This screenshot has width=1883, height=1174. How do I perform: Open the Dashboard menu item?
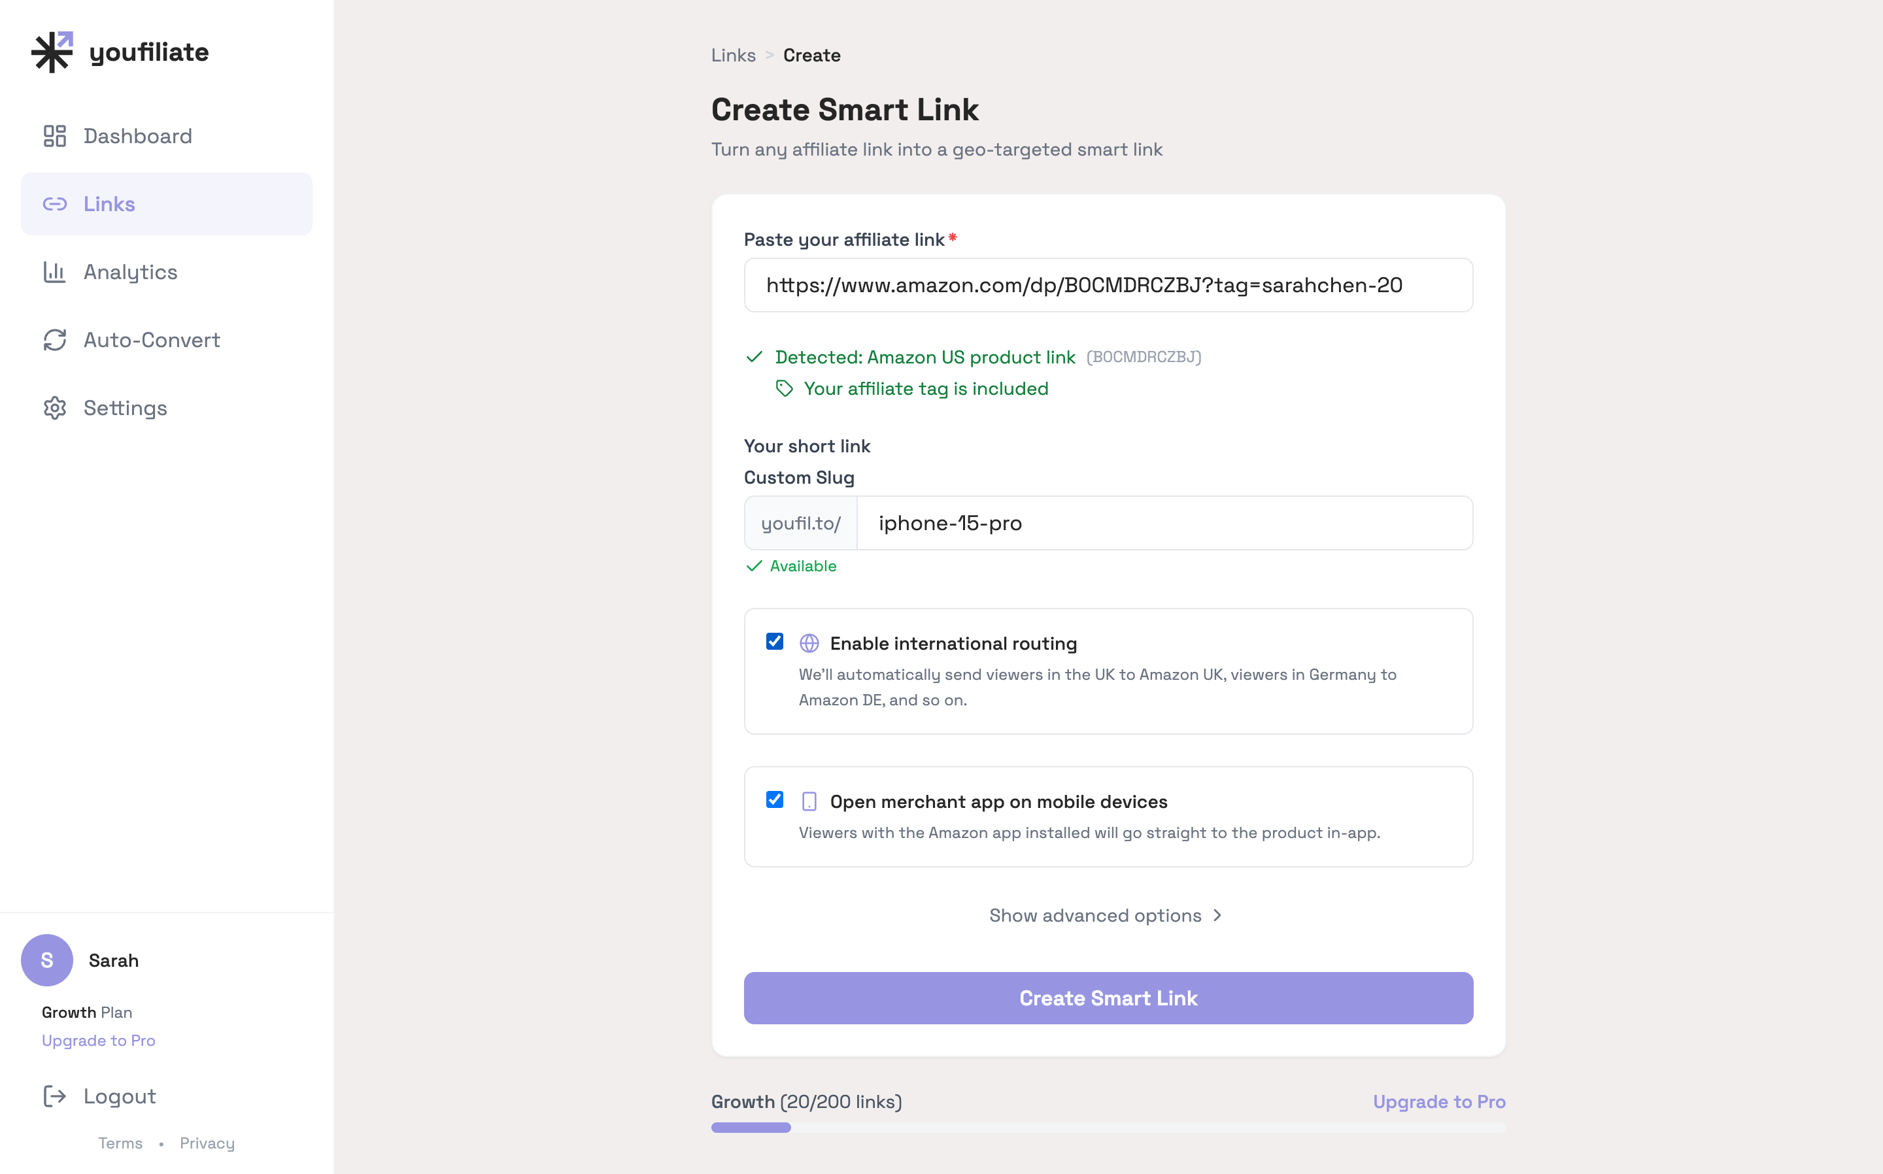click(x=166, y=136)
